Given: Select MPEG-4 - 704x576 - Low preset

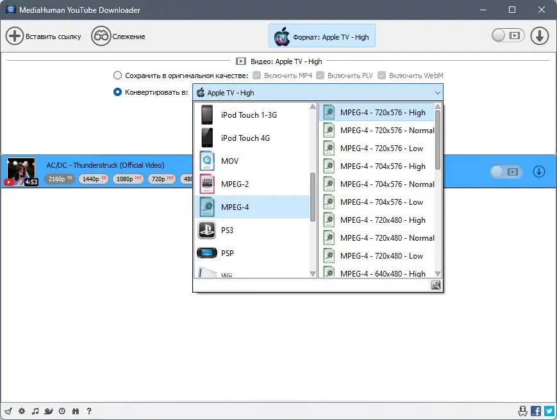Looking at the screenshot, I should pos(377,202).
